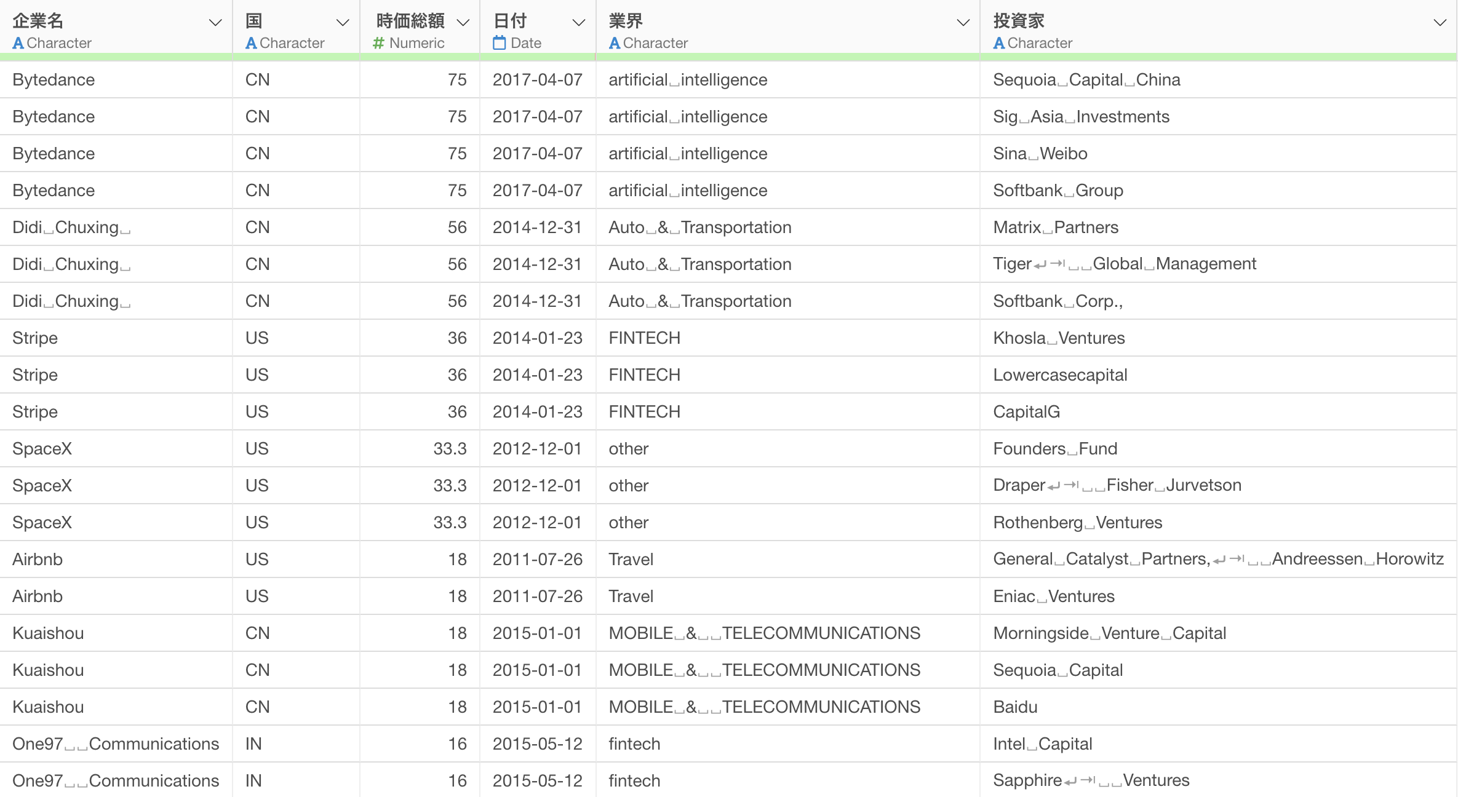Open dropdown menu for 時価総額 column
1458x797 pixels.
463,23
